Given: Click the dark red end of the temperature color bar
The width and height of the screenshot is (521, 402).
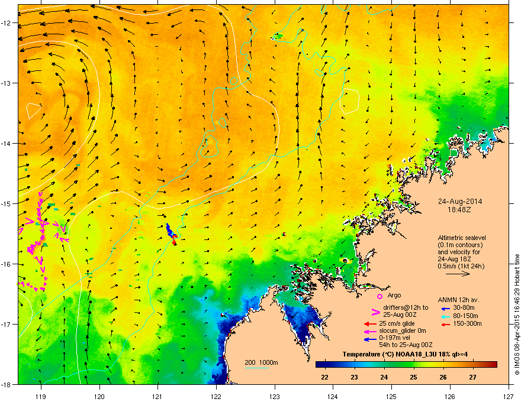Looking at the screenshot, I should point(493,364).
